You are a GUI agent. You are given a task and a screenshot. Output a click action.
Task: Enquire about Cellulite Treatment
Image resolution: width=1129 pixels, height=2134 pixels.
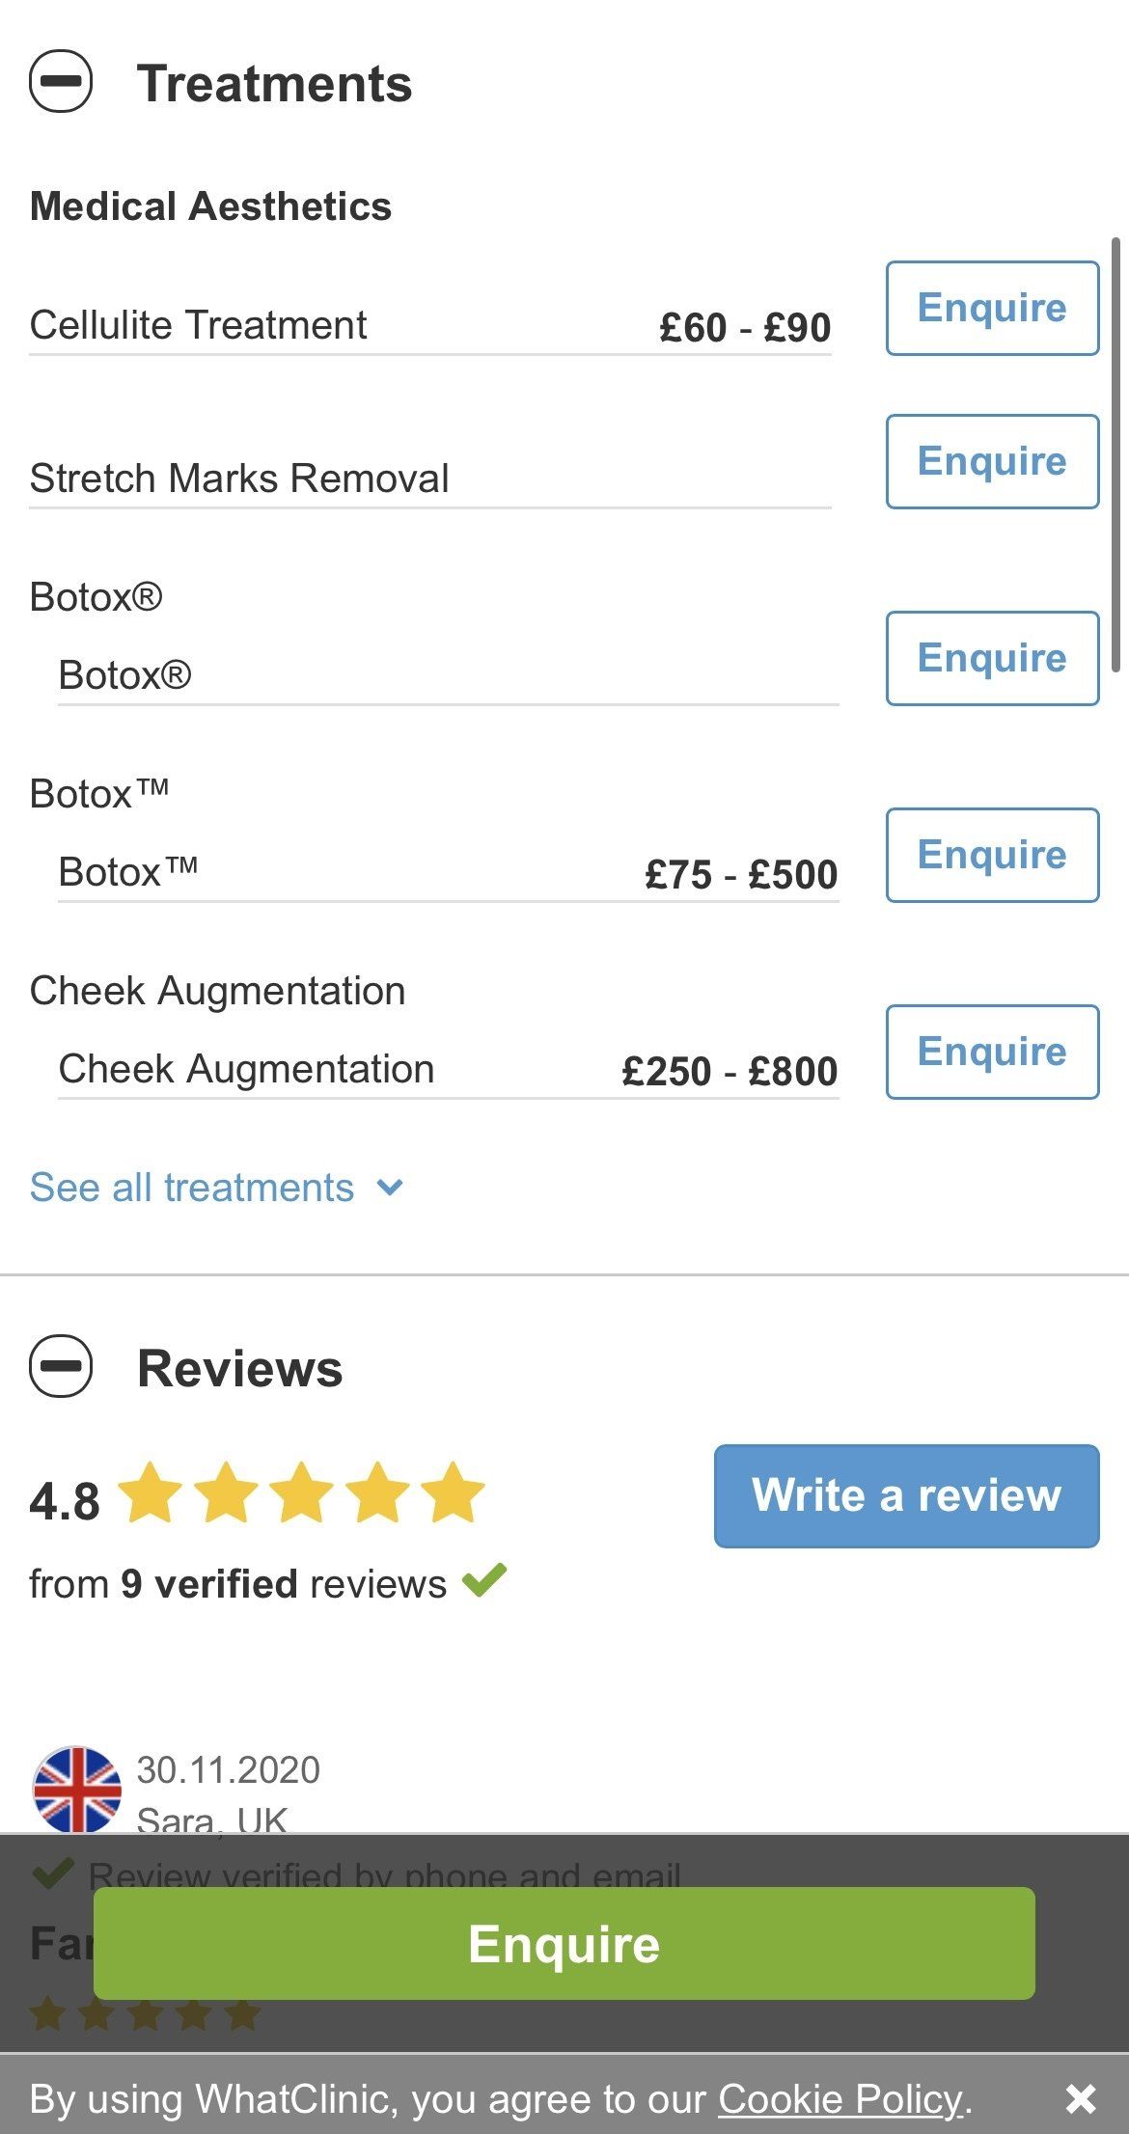click(x=992, y=309)
